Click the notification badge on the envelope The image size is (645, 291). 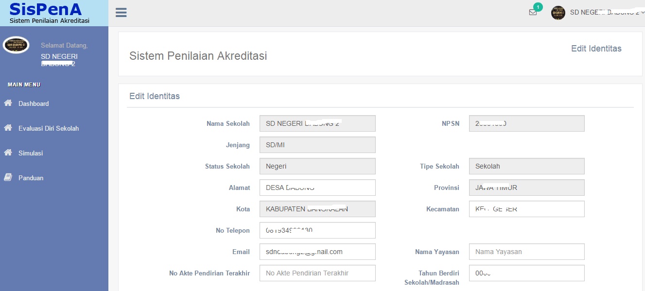[x=538, y=7]
